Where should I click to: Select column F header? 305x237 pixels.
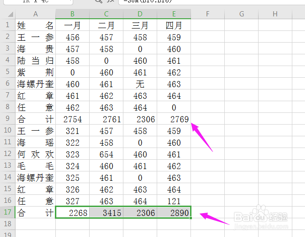pyautogui.click(x=208, y=14)
